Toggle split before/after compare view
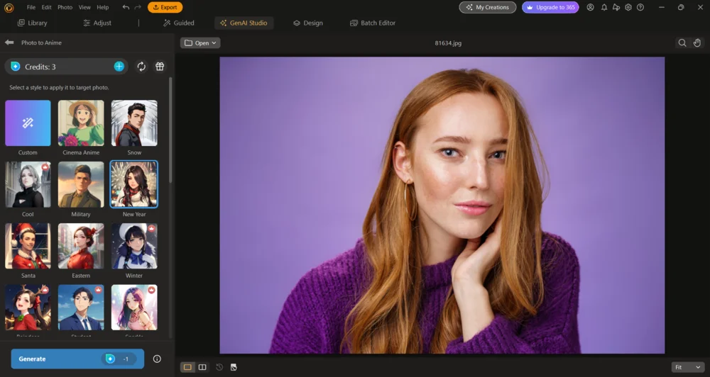 tap(202, 367)
